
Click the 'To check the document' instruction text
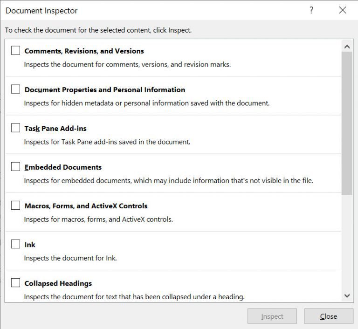(x=98, y=30)
